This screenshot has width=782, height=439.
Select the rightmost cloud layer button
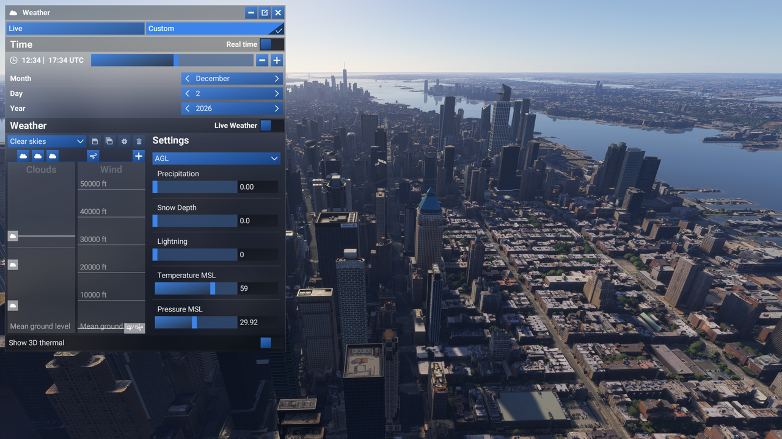click(x=53, y=156)
